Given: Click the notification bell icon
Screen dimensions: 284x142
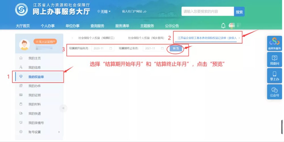Looking at the screenshot, I should (x=223, y=26).
